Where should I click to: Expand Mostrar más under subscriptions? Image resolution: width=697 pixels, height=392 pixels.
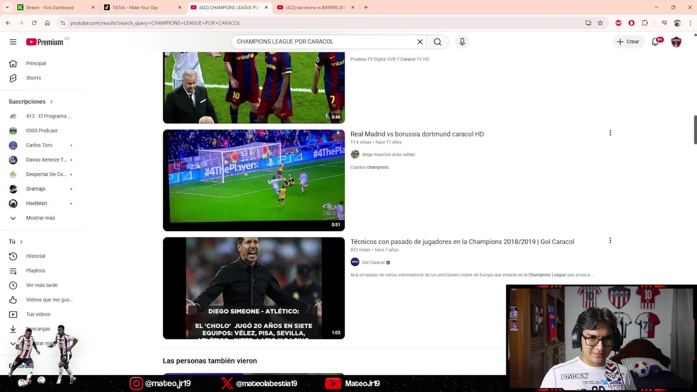[x=41, y=218]
